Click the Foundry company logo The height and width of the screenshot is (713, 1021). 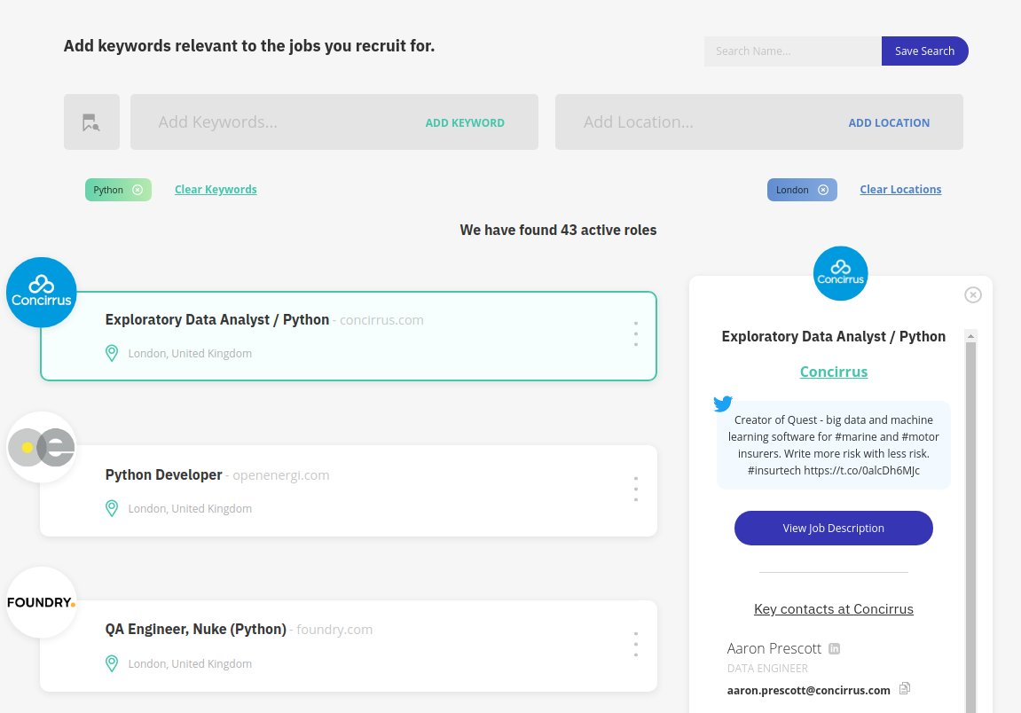42,602
